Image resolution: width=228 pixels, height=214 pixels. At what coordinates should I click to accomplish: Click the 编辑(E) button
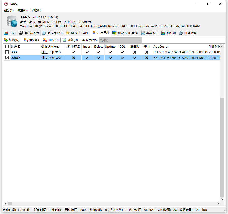(x=31, y=40)
